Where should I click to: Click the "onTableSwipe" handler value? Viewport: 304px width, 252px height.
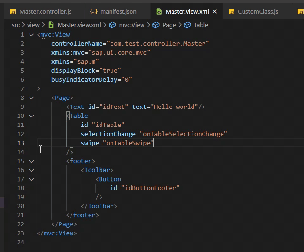pos(128,143)
